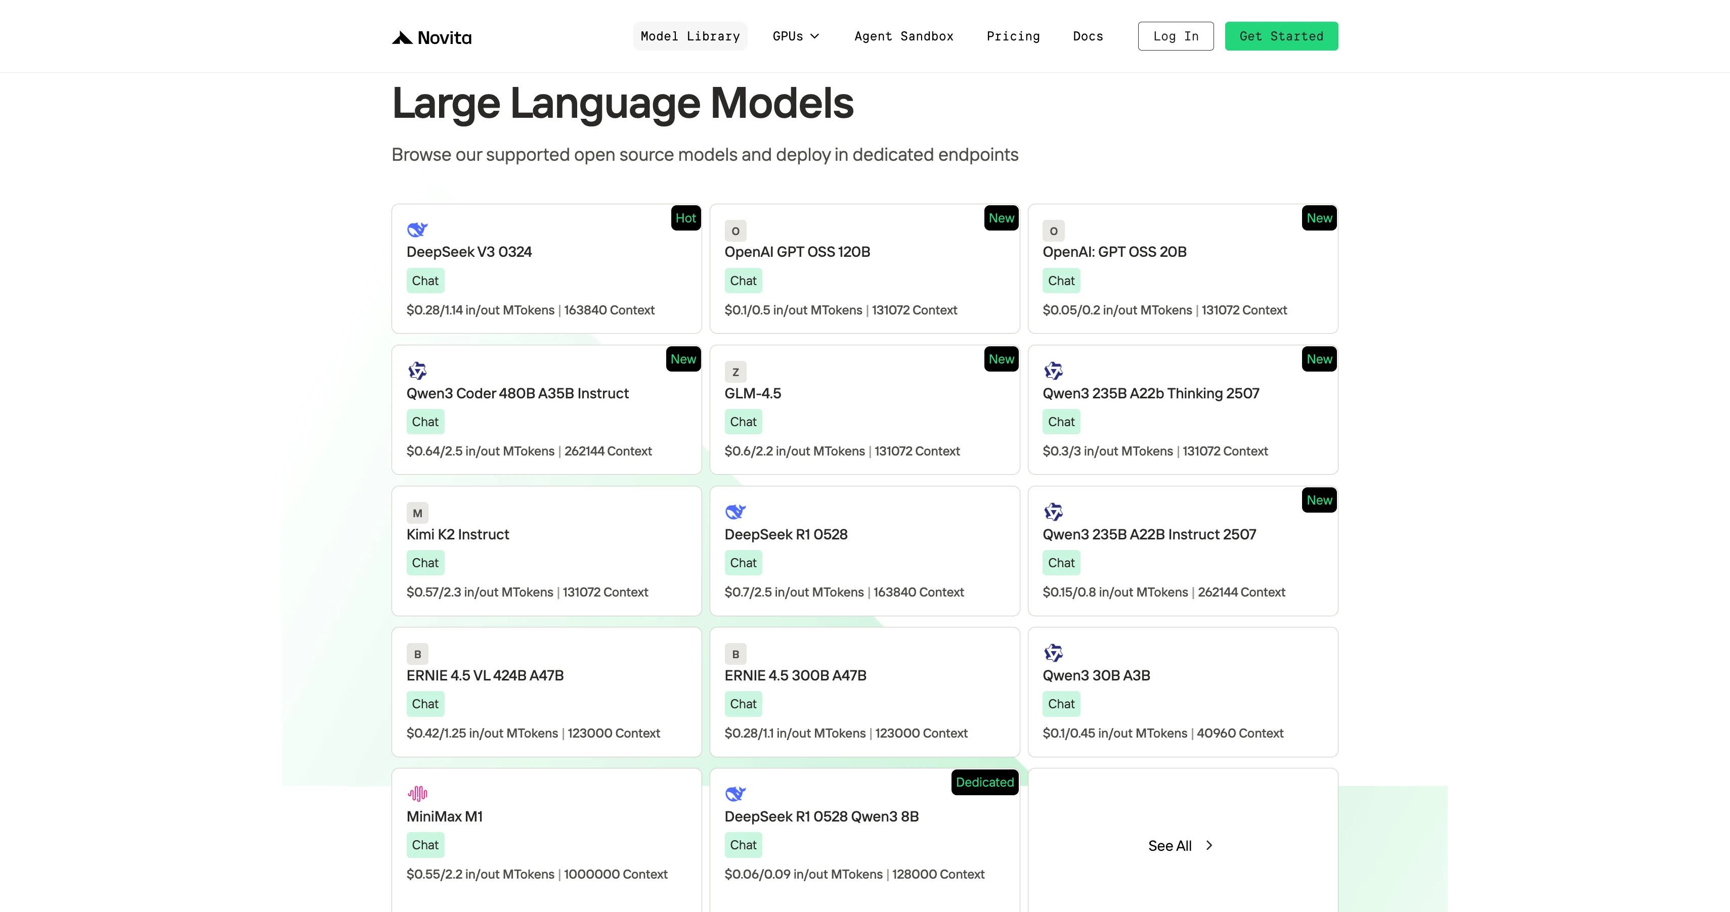Click the Novita logo

(x=432, y=37)
